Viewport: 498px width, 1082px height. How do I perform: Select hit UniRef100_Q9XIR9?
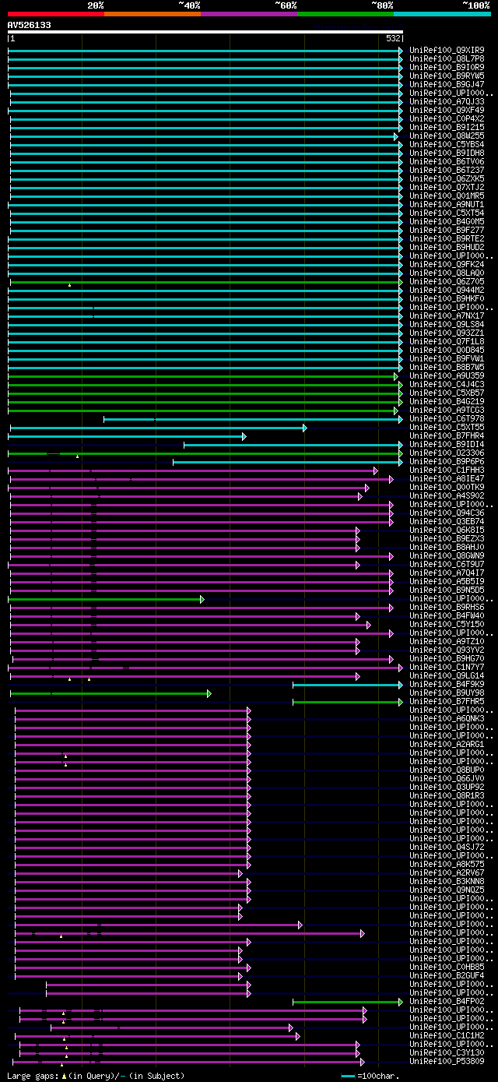(447, 50)
